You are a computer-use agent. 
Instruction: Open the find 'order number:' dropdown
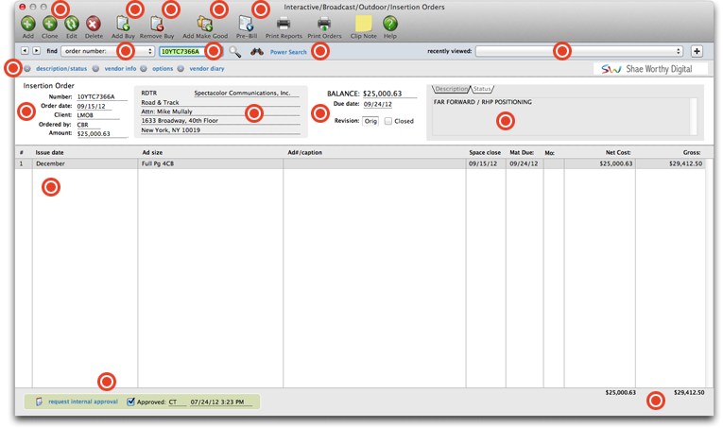pos(107,51)
